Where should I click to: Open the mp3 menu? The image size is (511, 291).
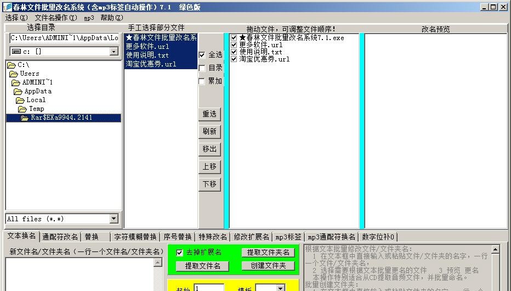click(x=89, y=18)
